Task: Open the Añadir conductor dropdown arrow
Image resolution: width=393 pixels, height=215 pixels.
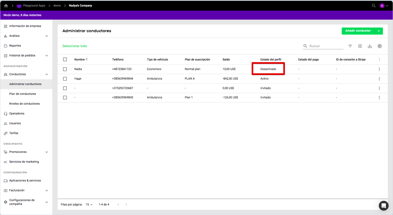Action: tap(379, 31)
